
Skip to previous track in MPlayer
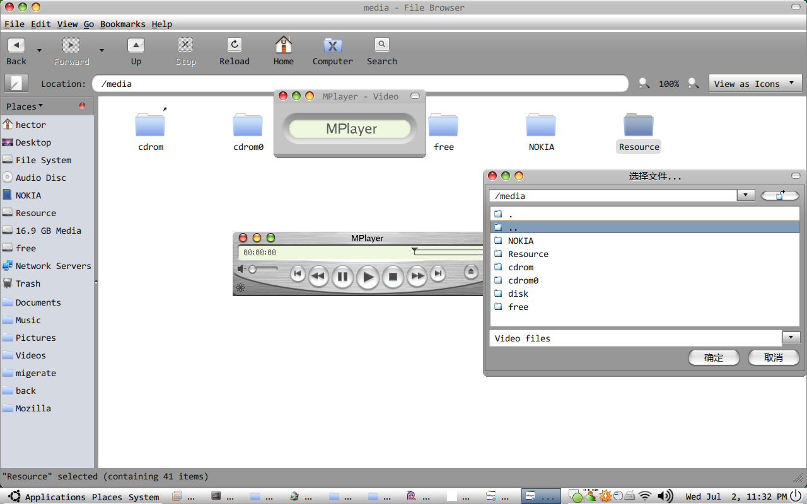[298, 273]
